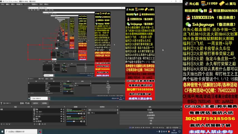
Task: Pop out the Controls dock
Action: (181, 107)
